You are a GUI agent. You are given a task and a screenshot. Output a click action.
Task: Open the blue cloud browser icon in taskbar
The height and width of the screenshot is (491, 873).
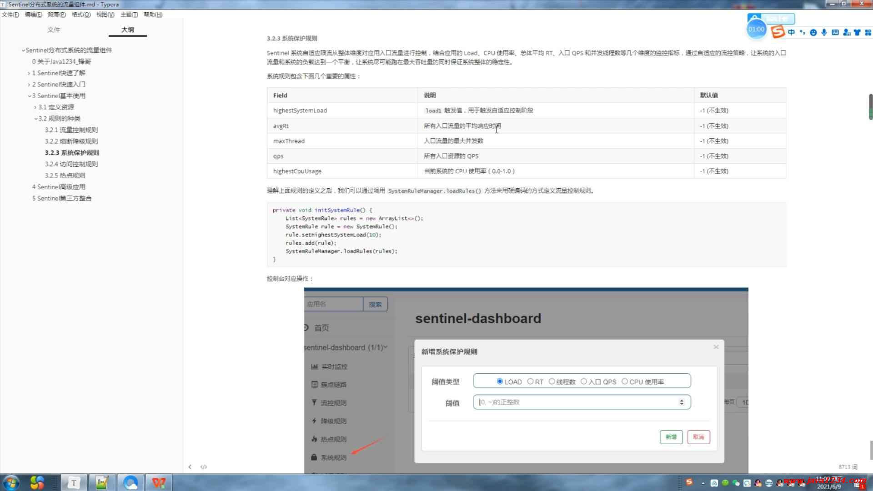(x=130, y=482)
